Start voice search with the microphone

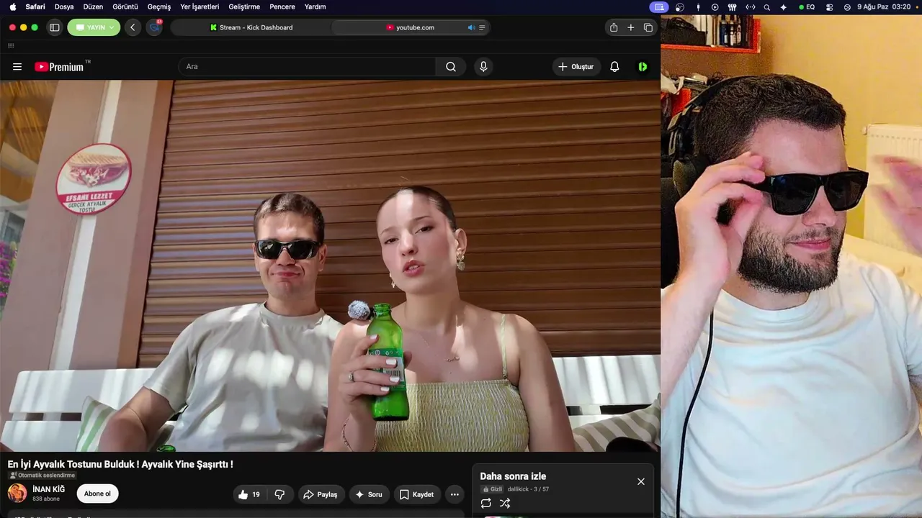point(483,67)
